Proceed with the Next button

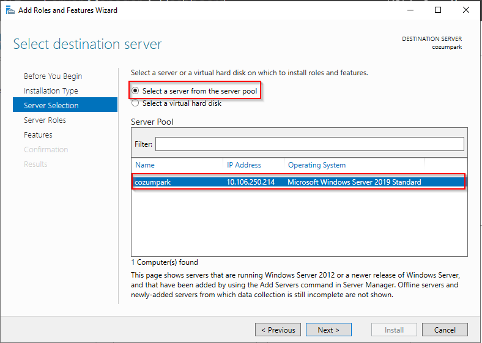(x=328, y=330)
